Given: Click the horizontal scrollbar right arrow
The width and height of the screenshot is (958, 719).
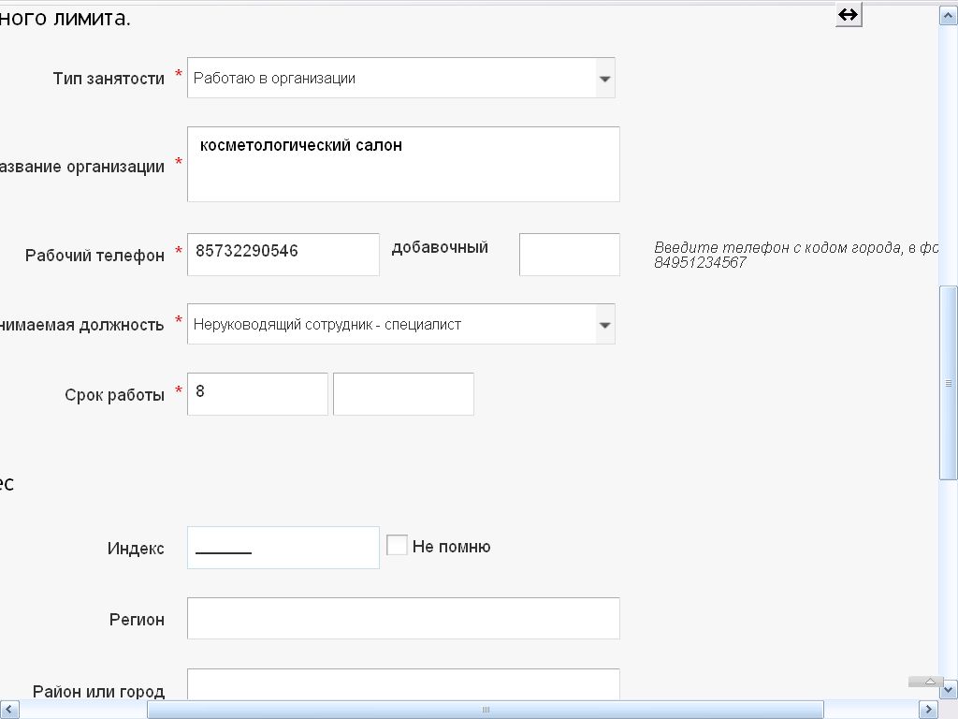Looking at the screenshot, I should [x=928, y=710].
